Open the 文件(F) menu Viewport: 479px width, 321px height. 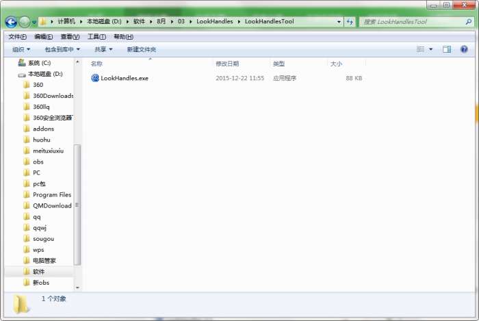tap(17, 37)
